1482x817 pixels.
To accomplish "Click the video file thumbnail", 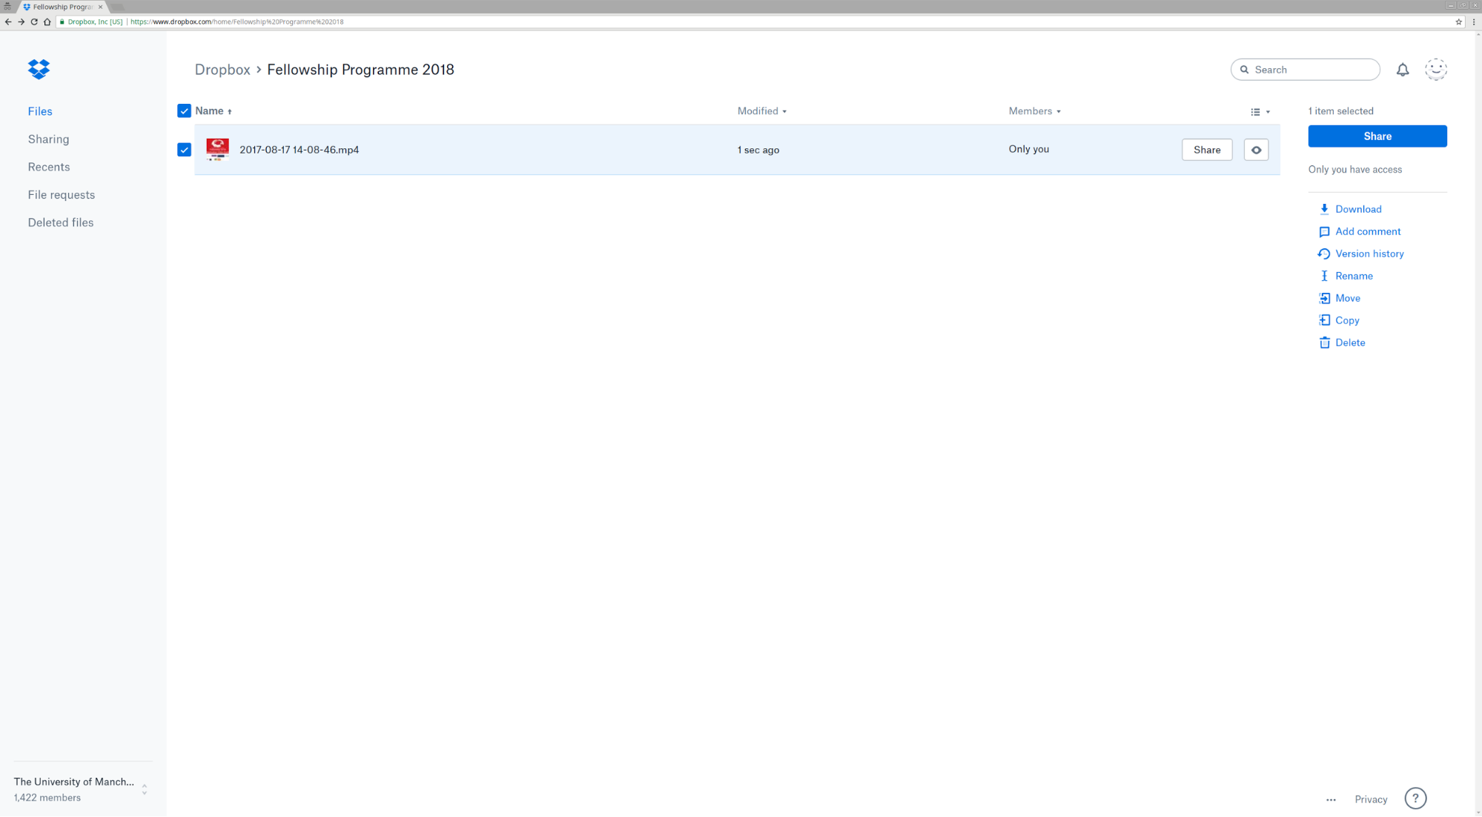I will (217, 150).
